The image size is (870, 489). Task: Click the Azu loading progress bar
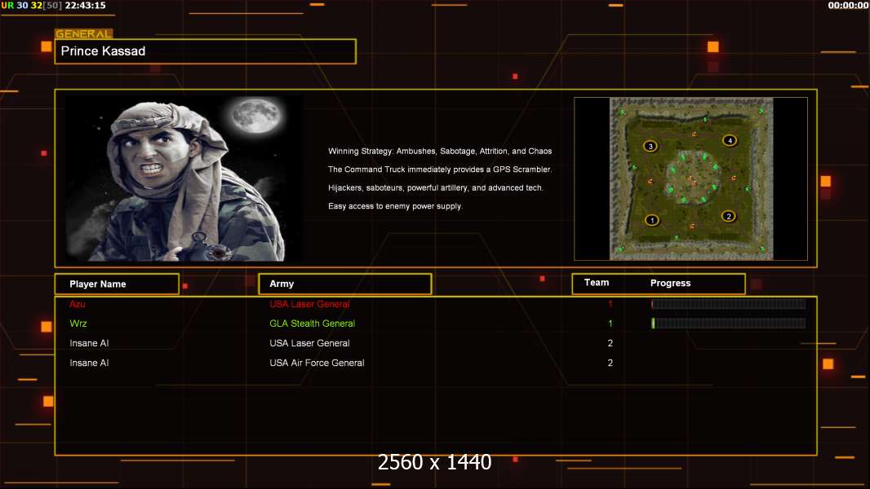[x=729, y=303]
